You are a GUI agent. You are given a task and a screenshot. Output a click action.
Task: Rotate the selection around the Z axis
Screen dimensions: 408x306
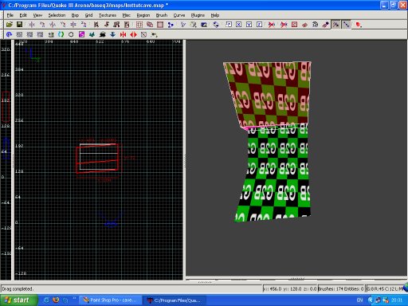point(84,25)
